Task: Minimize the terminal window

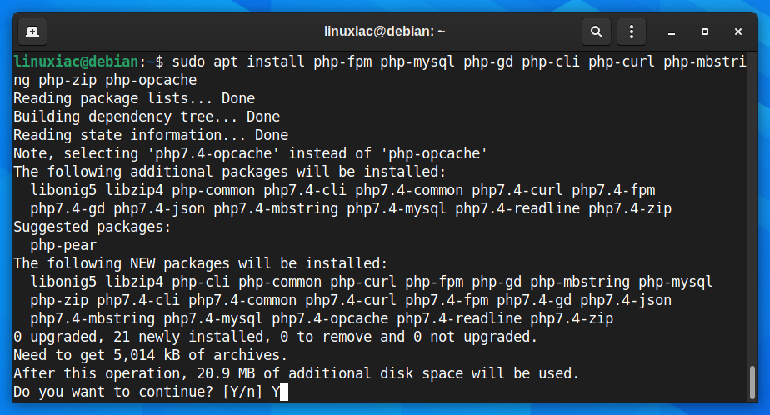Action: pyautogui.click(x=672, y=32)
